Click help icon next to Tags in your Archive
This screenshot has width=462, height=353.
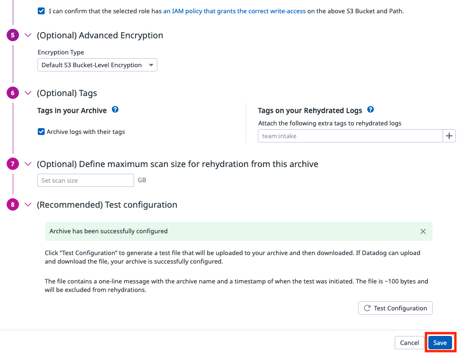pyautogui.click(x=115, y=110)
